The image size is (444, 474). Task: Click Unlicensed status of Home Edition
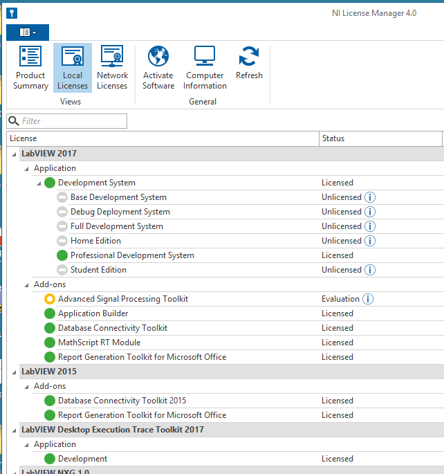342,241
